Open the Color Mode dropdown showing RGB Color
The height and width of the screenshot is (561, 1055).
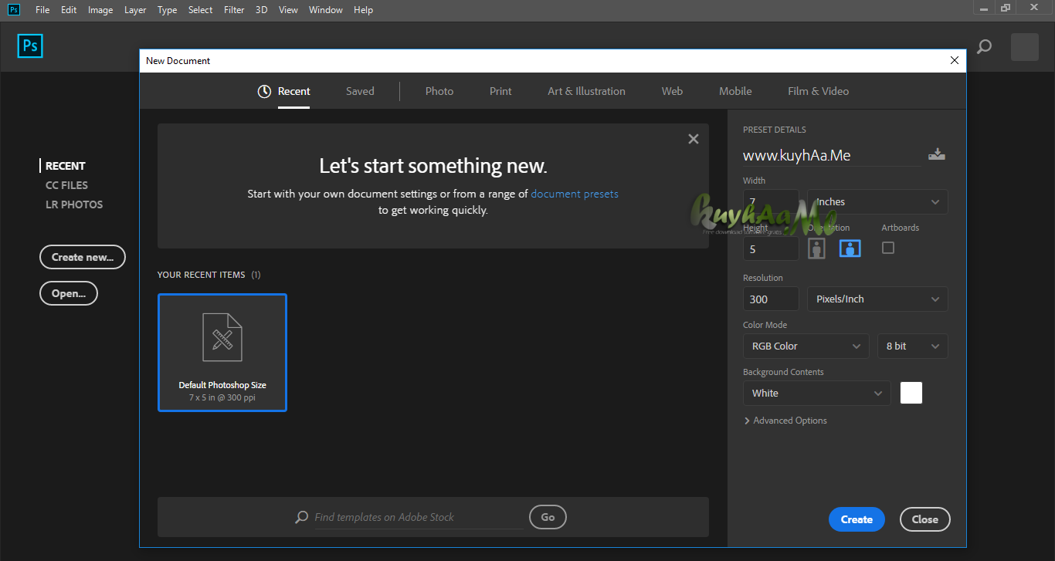(806, 346)
